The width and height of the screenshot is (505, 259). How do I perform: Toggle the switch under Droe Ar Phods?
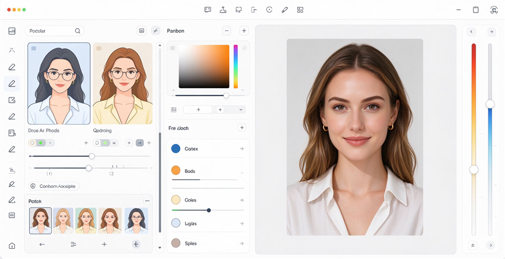point(41,143)
